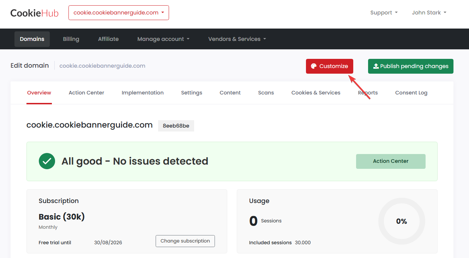Open the John Stark account menu
This screenshot has width=469, height=258.
(x=429, y=13)
